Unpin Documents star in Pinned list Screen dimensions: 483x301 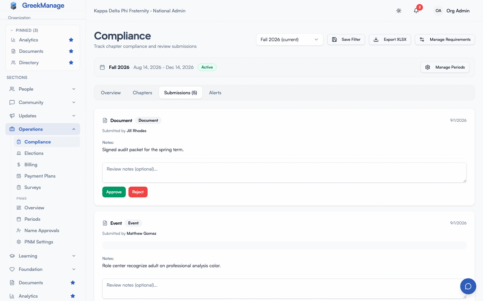point(71,51)
